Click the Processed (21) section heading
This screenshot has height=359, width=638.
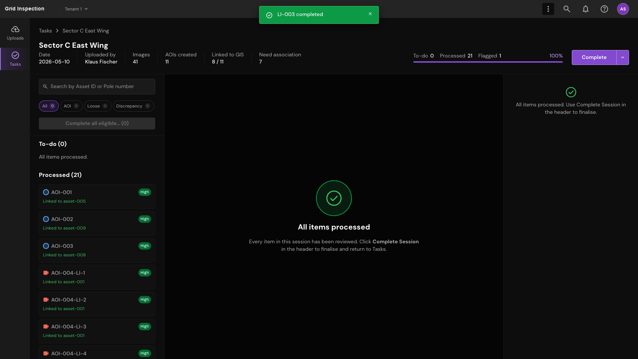(x=60, y=175)
